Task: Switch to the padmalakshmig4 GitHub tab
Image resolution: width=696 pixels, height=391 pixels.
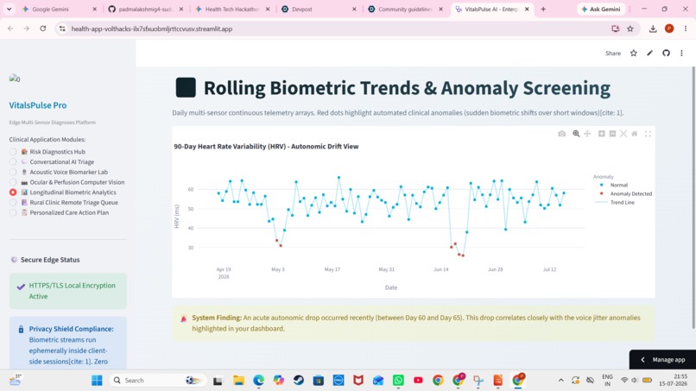Action: pyautogui.click(x=145, y=9)
